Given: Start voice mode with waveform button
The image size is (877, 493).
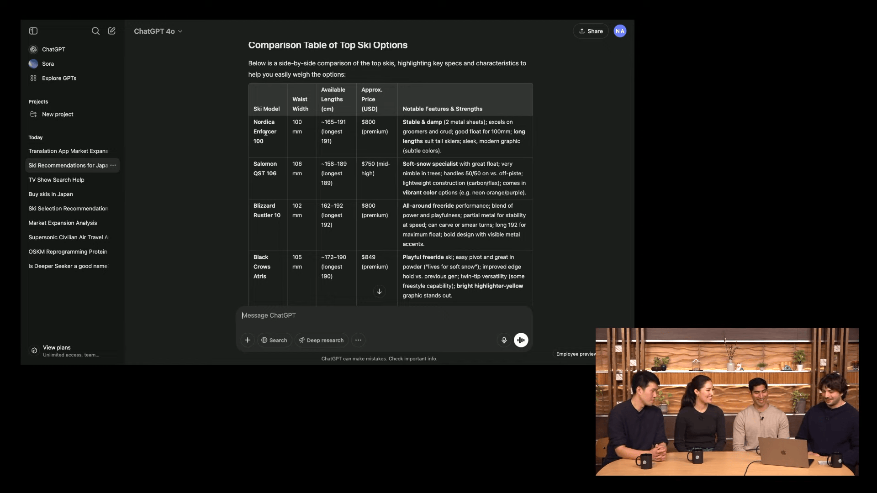Looking at the screenshot, I should click(x=521, y=340).
